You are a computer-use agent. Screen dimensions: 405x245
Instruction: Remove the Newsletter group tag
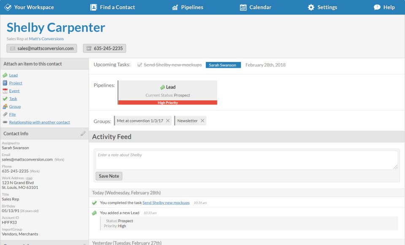coord(202,121)
